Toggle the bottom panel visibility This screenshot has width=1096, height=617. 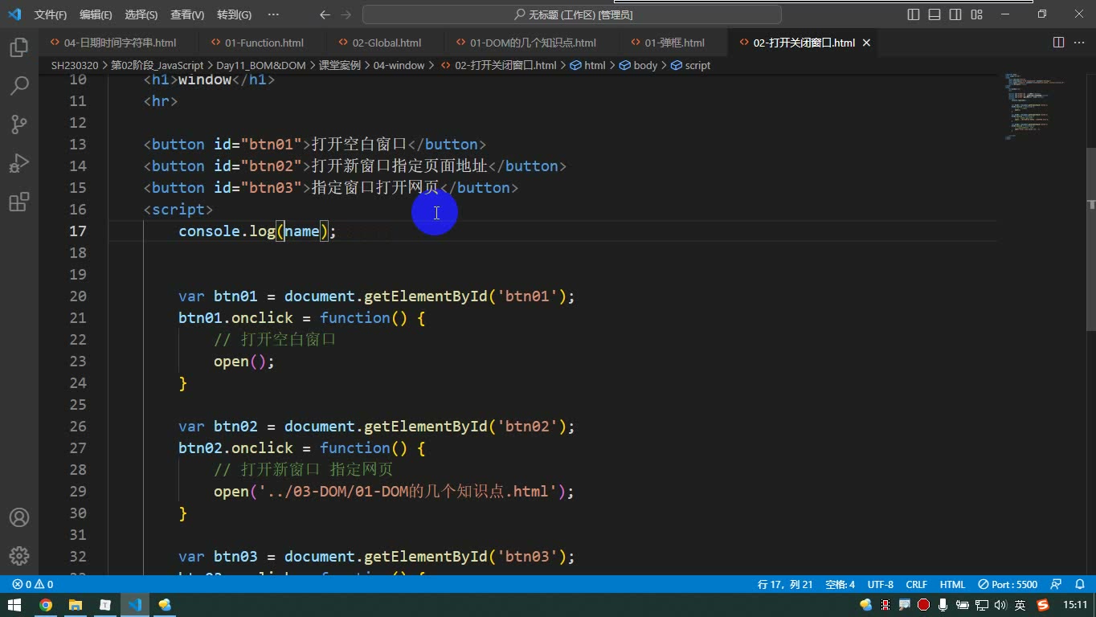point(934,14)
